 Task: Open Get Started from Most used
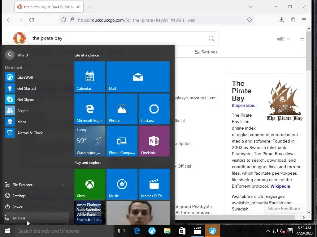click(x=37, y=89)
